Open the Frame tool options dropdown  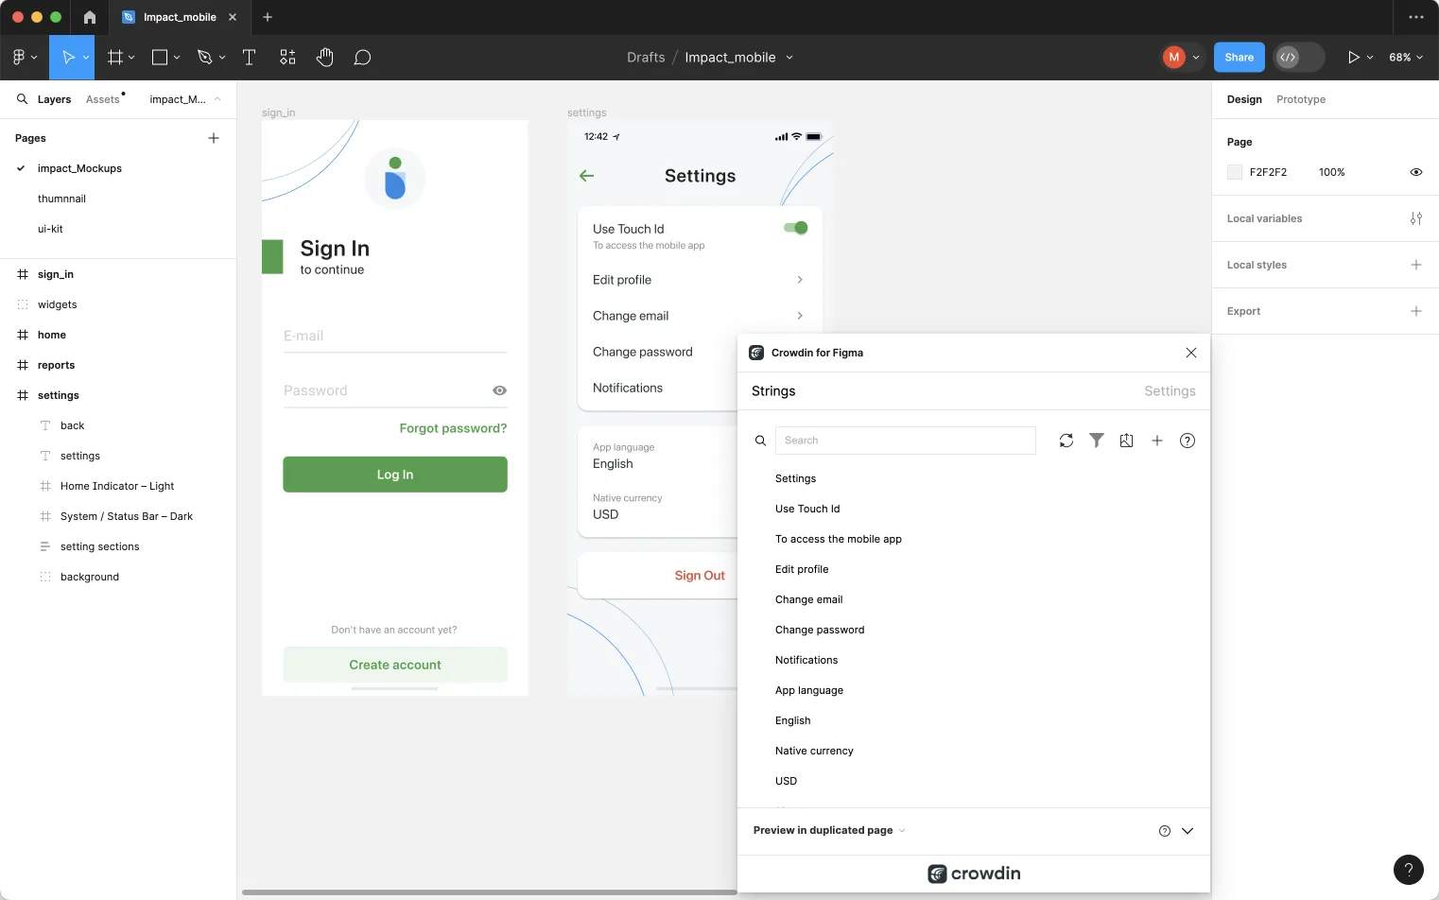[131, 58]
